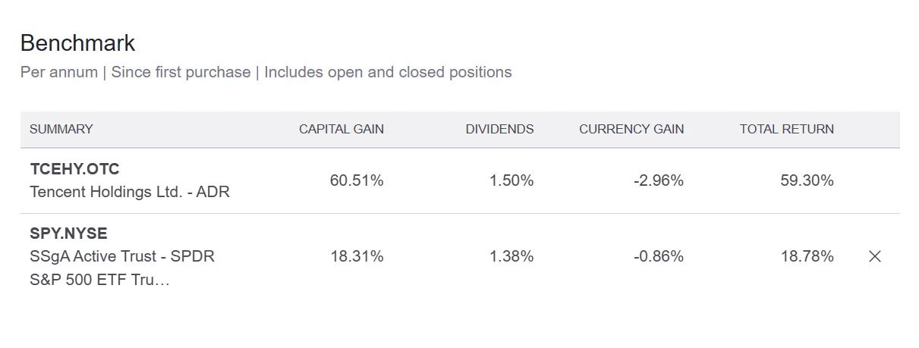Click the SSgA Active Trust SPDR fund name
The height and width of the screenshot is (348, 919).
(121, 256)
